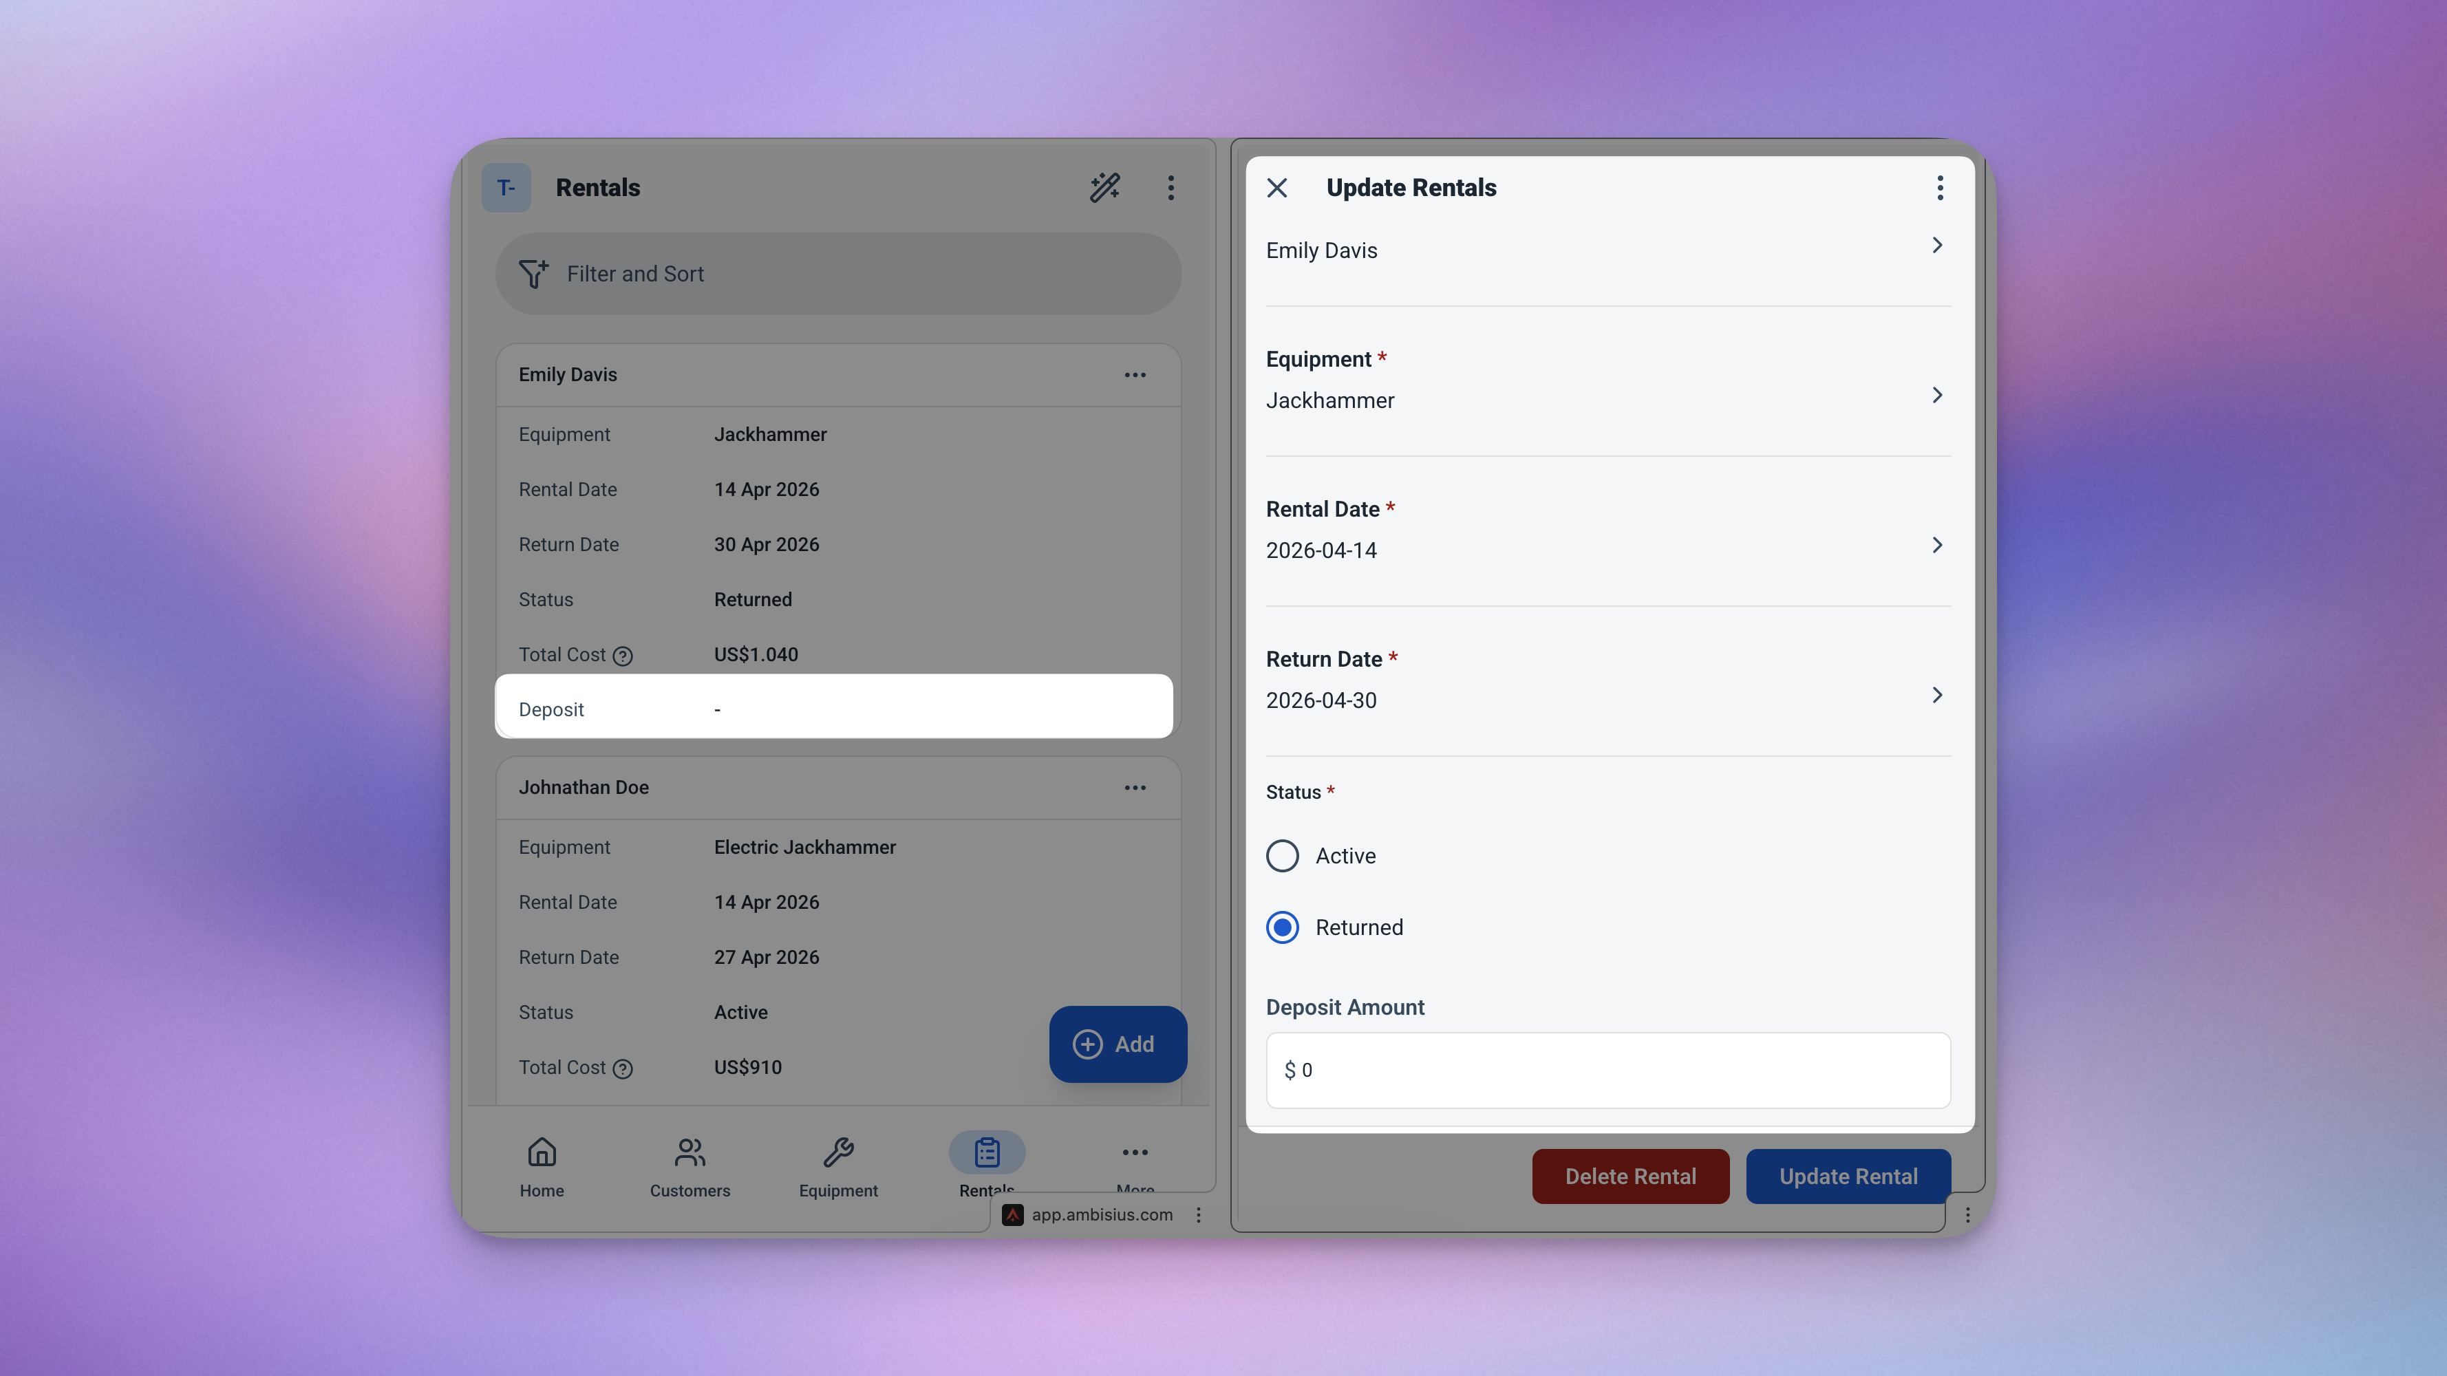
Task: Click the filter icon in the Filter and Sort bar
Action: tap(534, 274)
